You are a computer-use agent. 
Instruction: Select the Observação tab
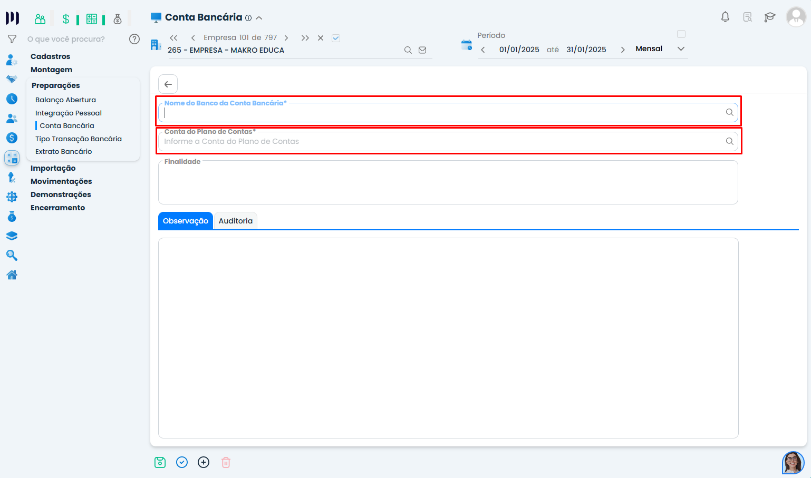coord(185,221)
